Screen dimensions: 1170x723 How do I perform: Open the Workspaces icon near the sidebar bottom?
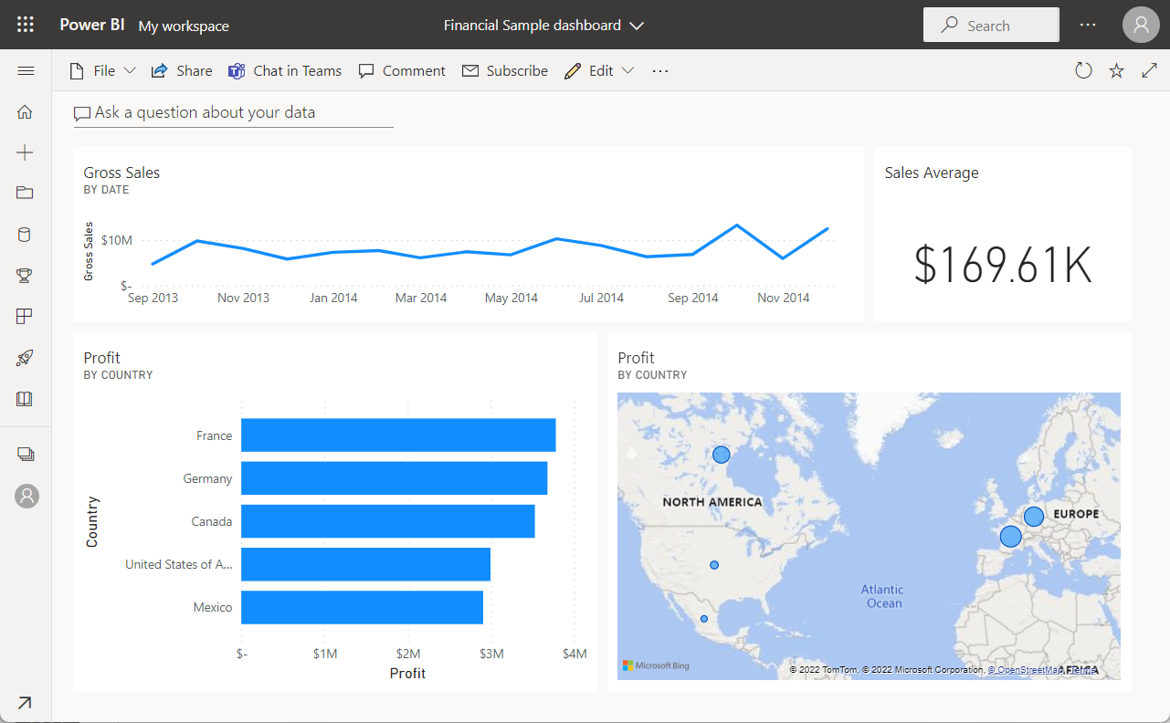25,454
